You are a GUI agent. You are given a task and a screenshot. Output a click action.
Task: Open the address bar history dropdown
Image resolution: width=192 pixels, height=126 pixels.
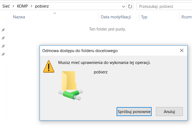pos(124,6)
